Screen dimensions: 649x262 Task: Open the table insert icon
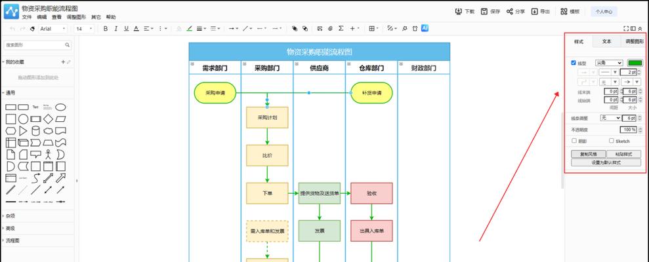(x=373, y=29)
